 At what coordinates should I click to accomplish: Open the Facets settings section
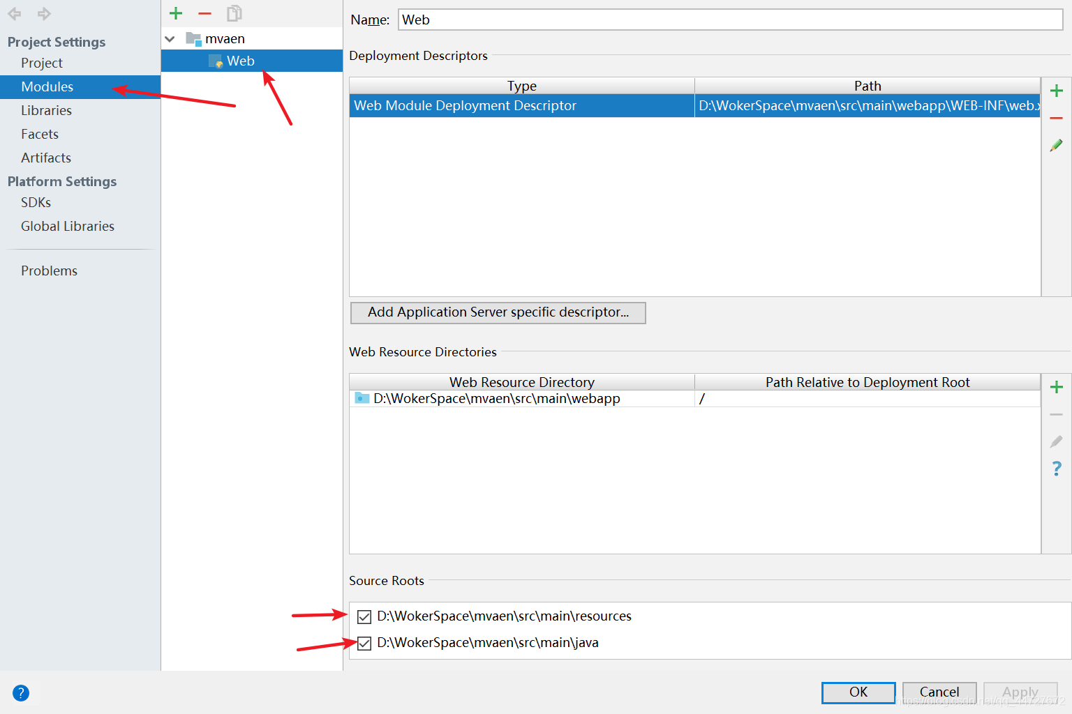(x=40, y=134)
